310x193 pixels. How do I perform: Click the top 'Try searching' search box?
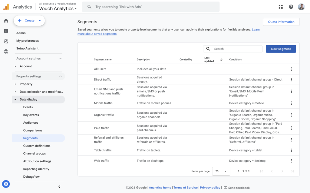click(x=151, y=7)
